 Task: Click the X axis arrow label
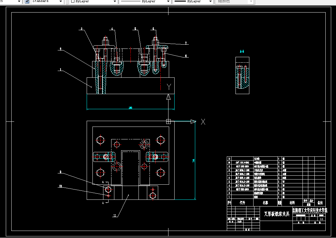tap(203, 122)
